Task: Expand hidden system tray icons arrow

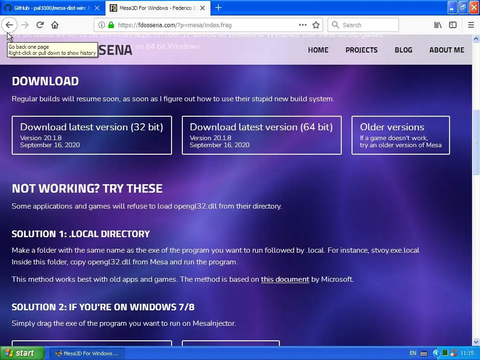Action: (436, 353)
